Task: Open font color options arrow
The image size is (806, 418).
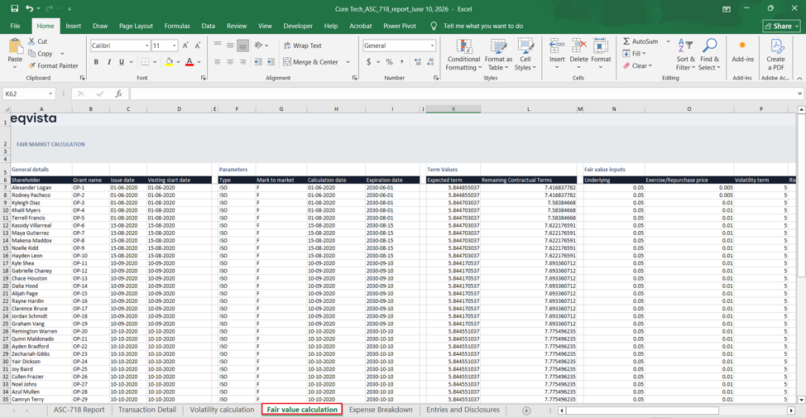Action: coord(199,62)
